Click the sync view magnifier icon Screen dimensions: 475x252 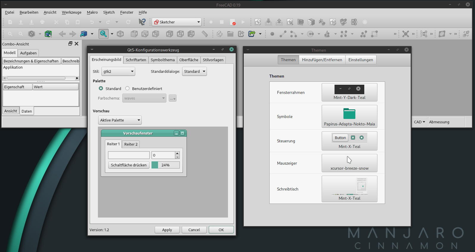tap(103, 34)
